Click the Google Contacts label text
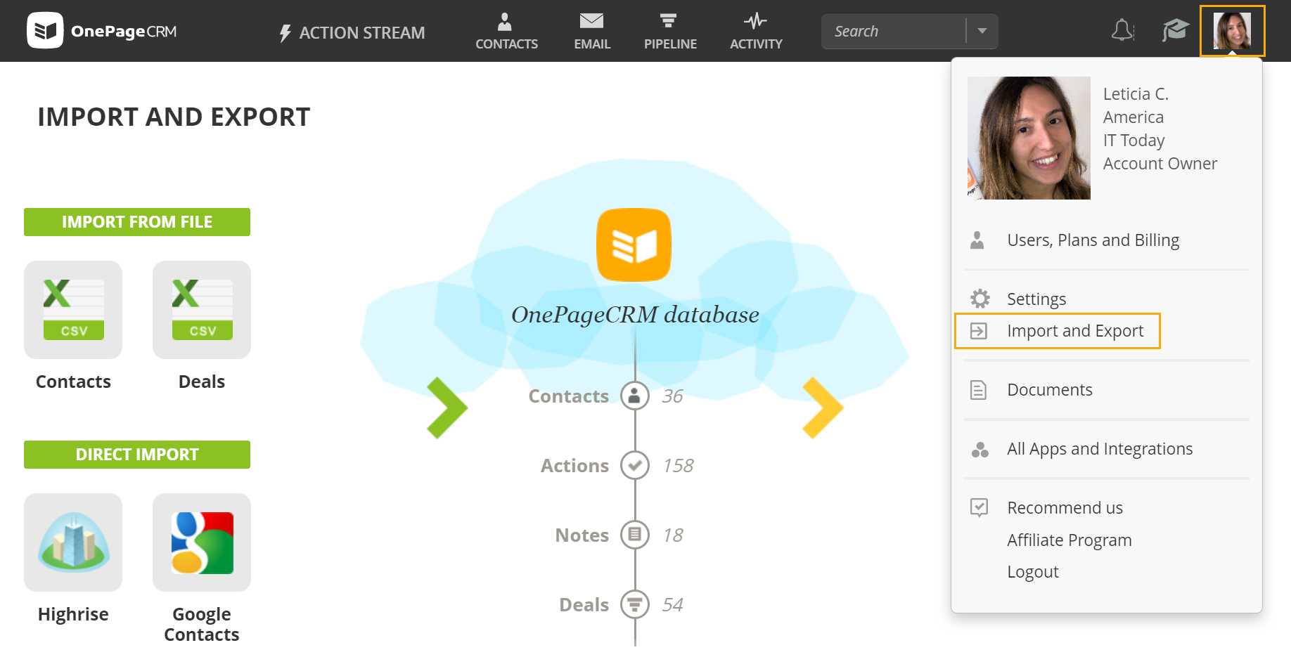Screen dimensions: 1291x657 tap(202, 624)
